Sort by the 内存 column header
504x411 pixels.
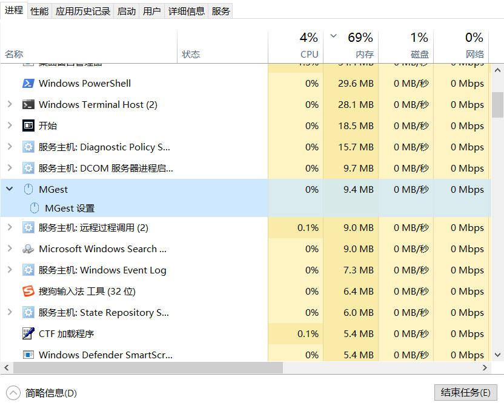tap(351, 47)
